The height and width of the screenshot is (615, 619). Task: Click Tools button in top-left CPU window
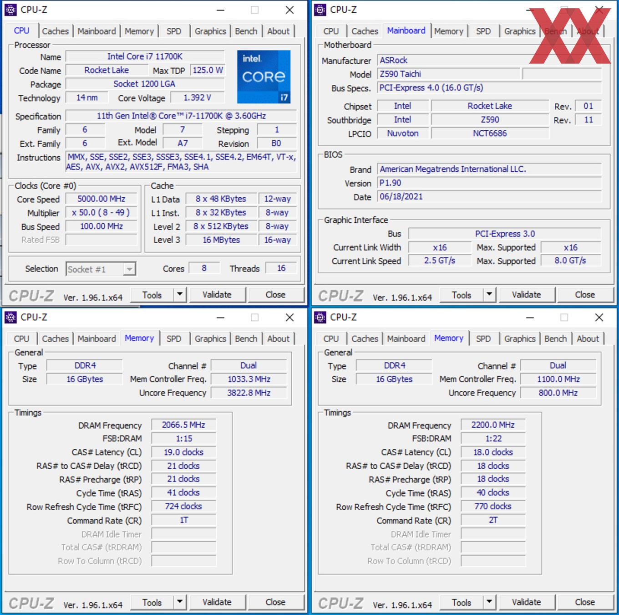(152, 295)
